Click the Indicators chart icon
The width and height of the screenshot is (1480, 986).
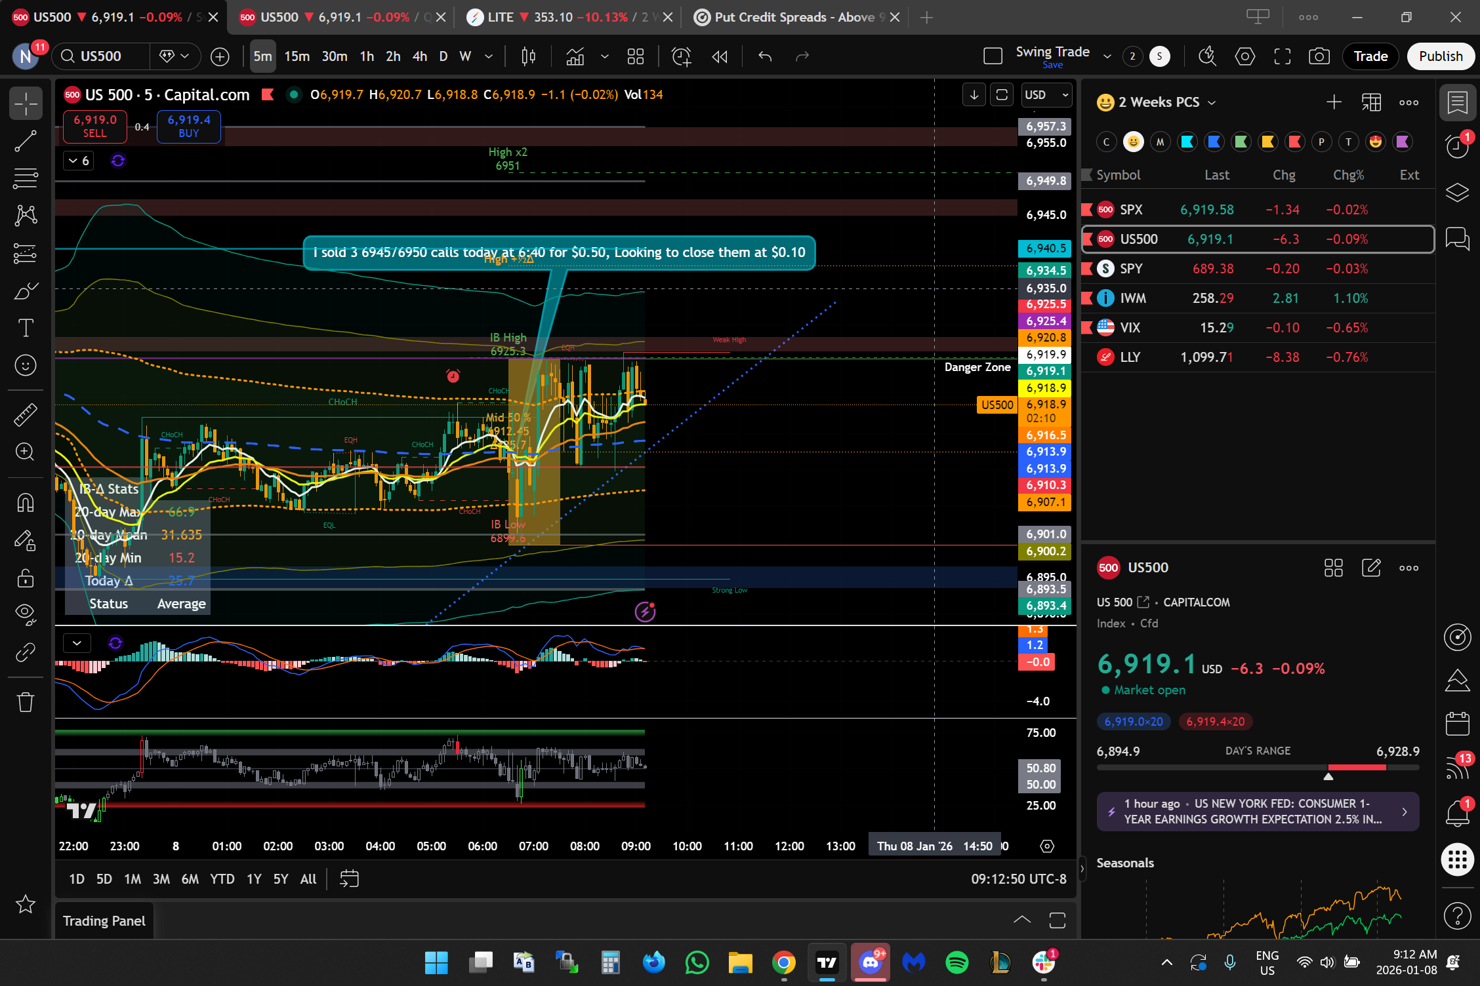coord(575,56)
